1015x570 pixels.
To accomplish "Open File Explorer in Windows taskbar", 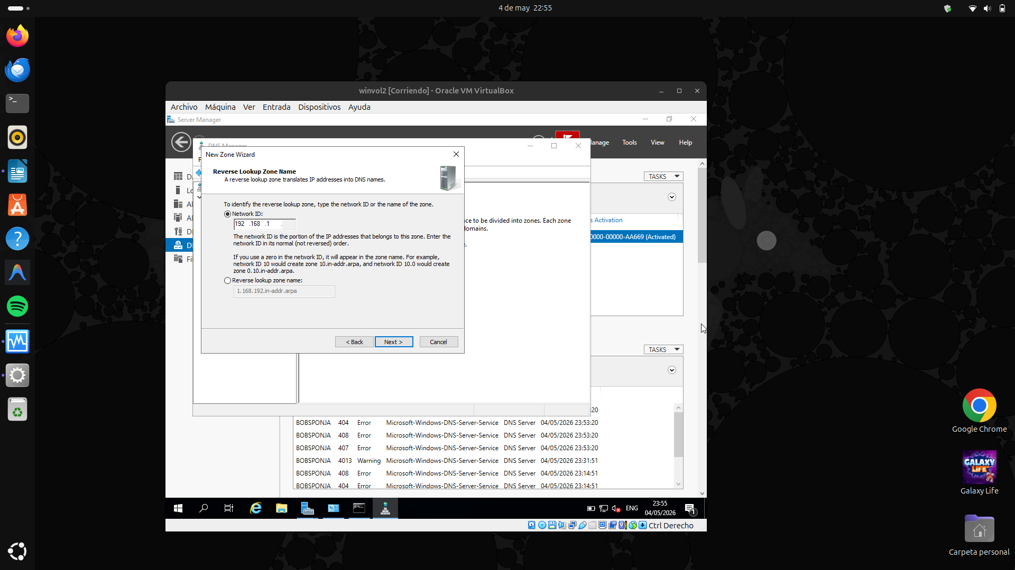I will point(282,508).
